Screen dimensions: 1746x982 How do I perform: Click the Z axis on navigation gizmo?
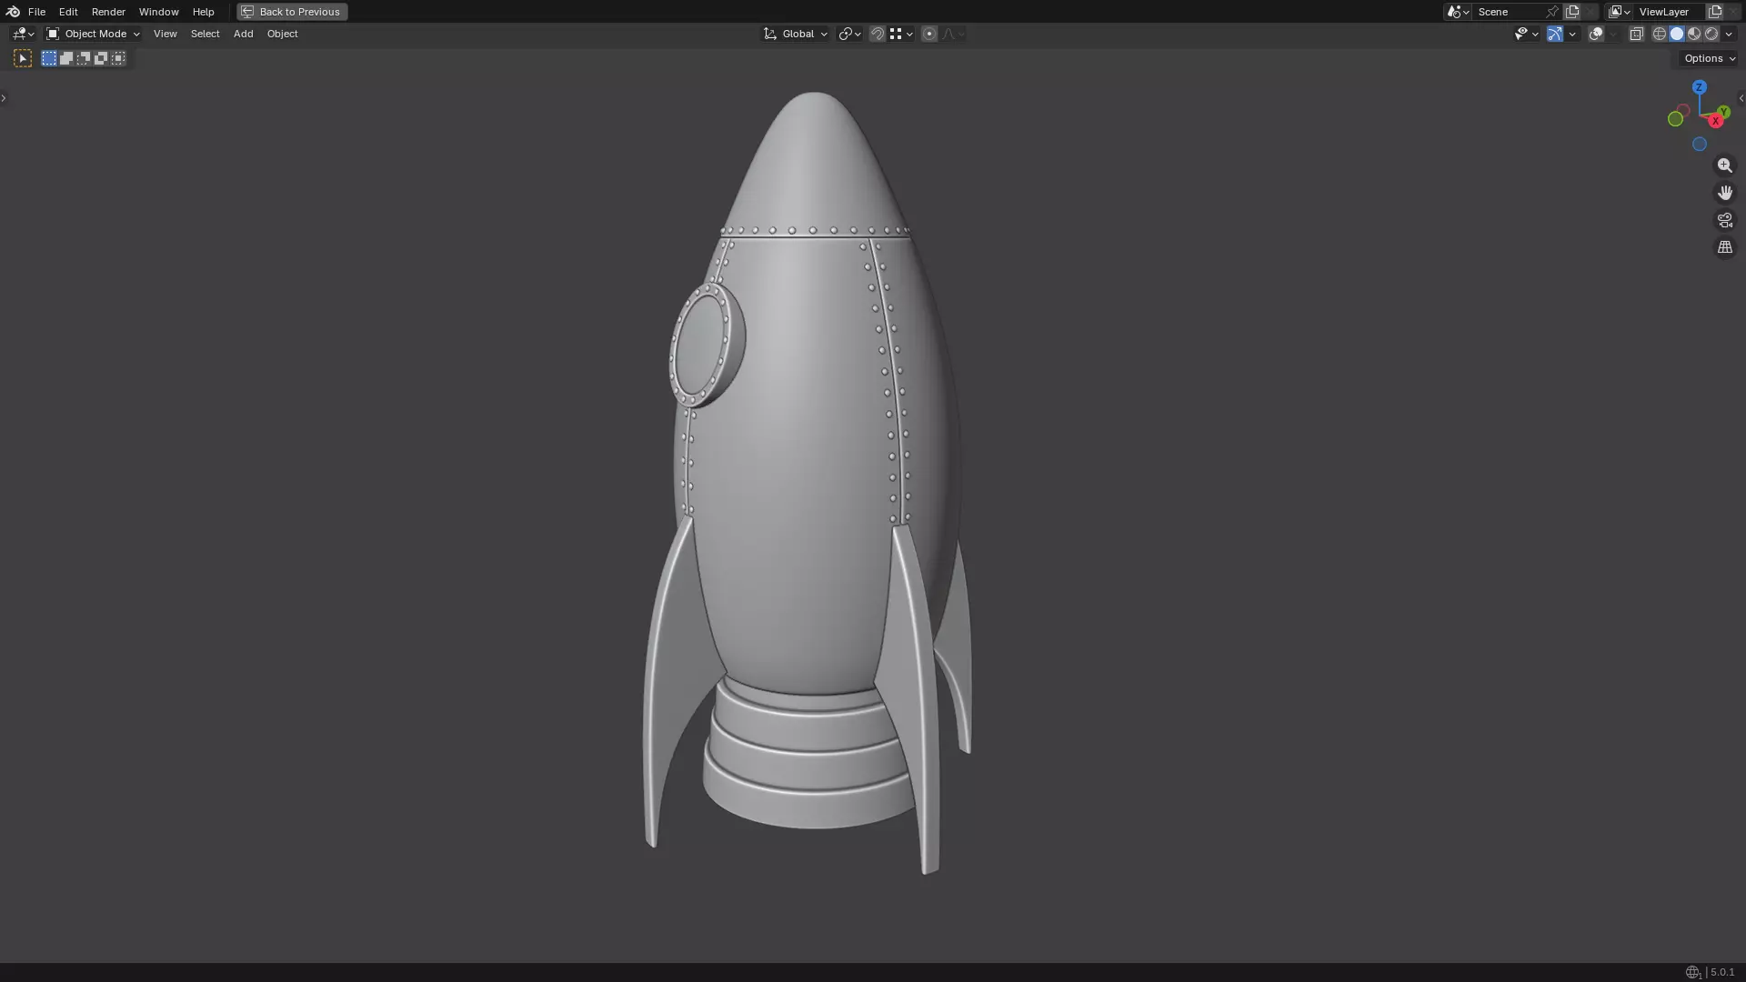pos(1699,87)
